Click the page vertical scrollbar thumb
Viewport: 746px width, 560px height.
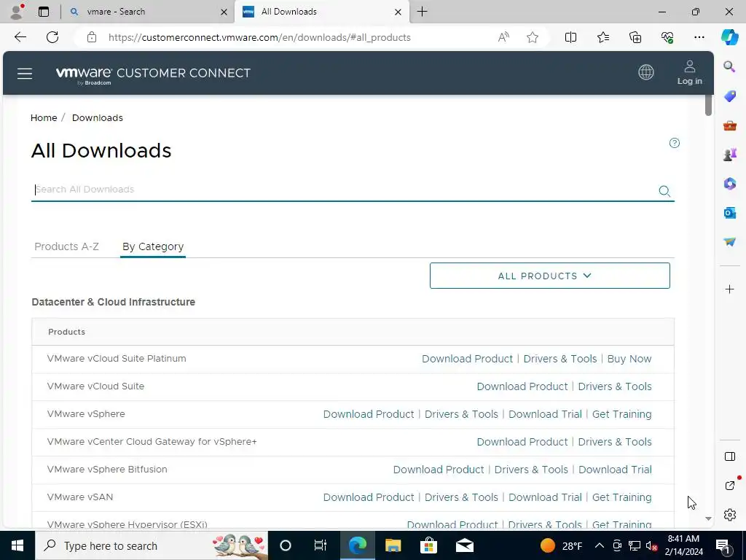[x=708, y=105]
